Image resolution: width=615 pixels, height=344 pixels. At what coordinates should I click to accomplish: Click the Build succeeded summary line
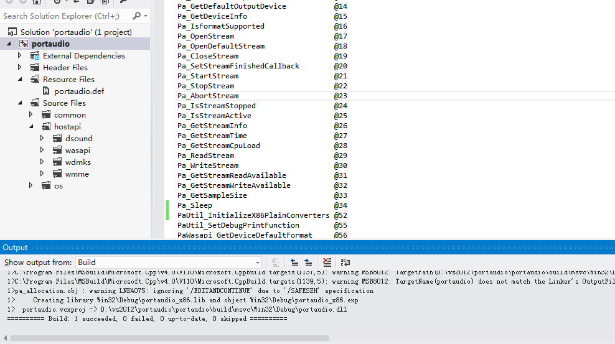(x=147, y=319)
